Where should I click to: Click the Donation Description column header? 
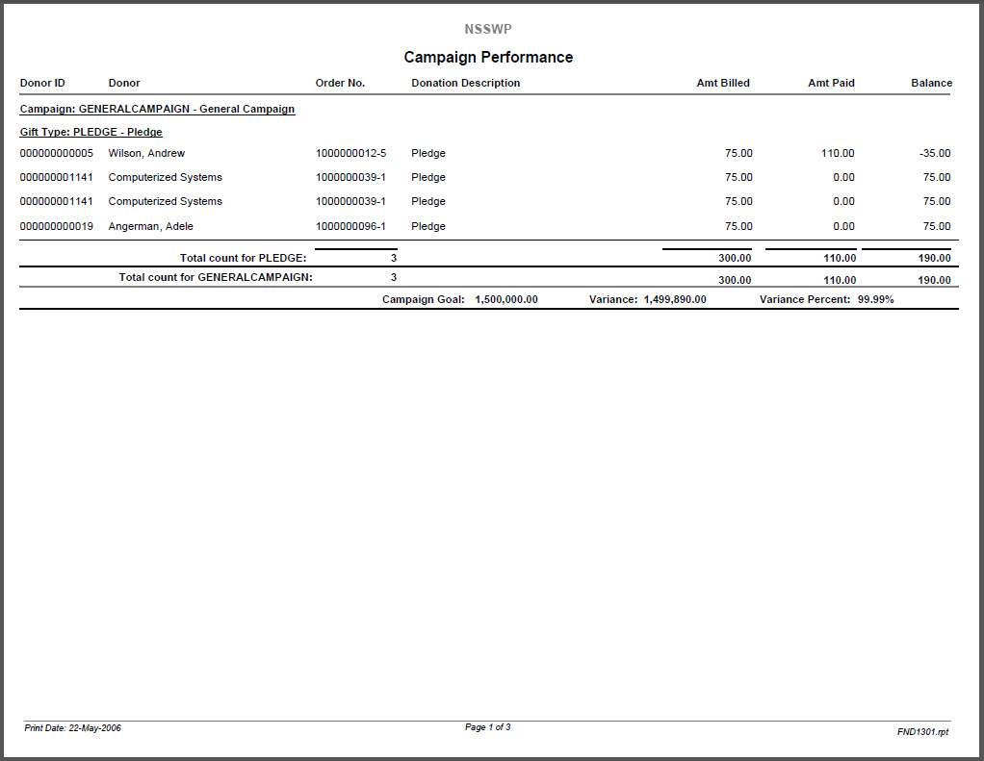(x=466, y=83)
